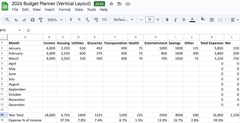Toggle italic formatting
Viewport: 240px width, 123px height.
point(175,20)
